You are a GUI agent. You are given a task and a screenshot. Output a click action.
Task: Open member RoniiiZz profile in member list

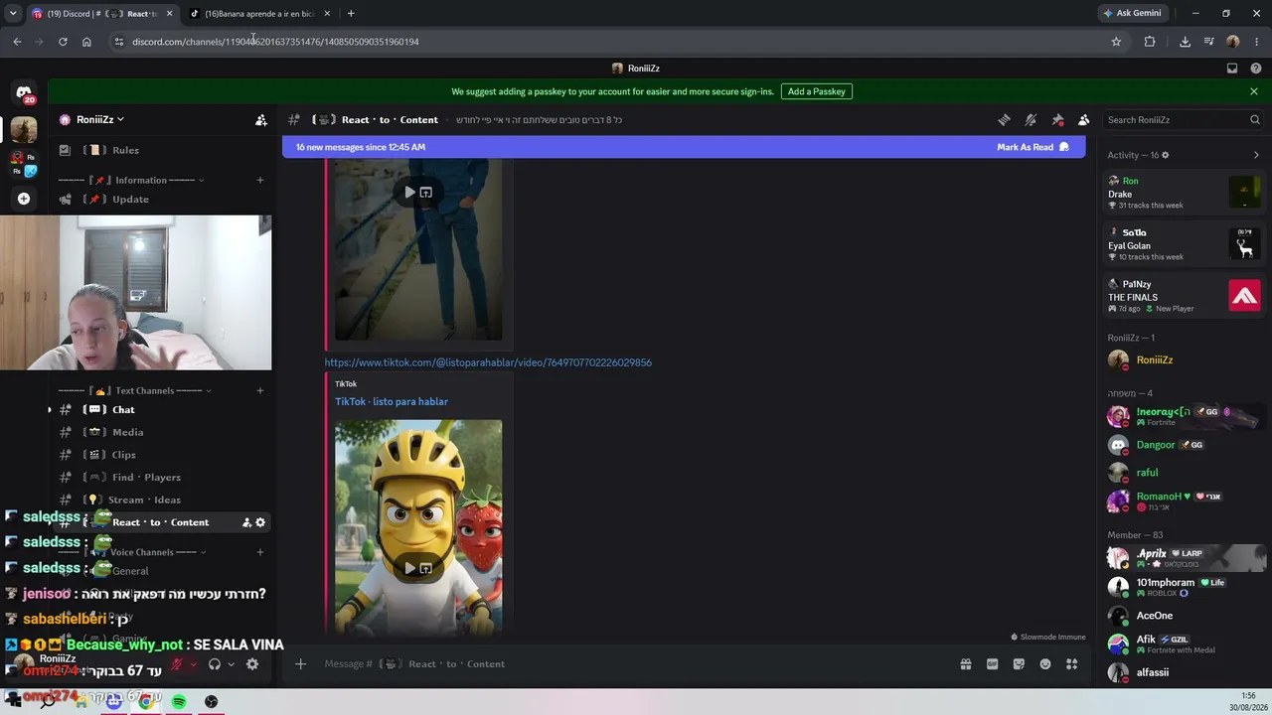pos(1184,360)
